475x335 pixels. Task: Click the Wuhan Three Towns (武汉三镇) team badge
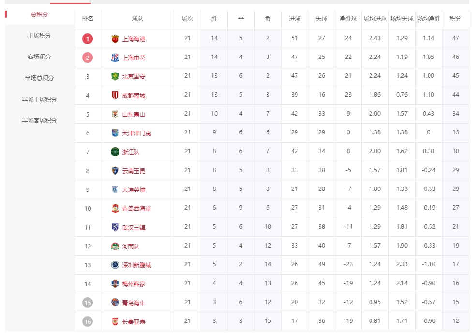115,227
